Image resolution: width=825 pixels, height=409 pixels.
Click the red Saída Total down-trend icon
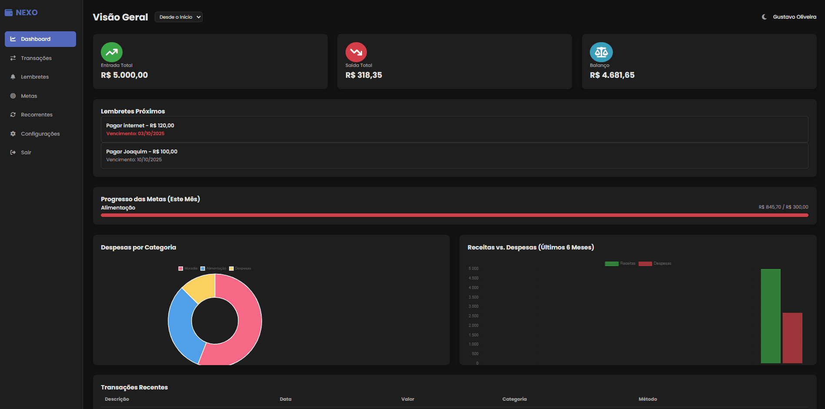356,52
